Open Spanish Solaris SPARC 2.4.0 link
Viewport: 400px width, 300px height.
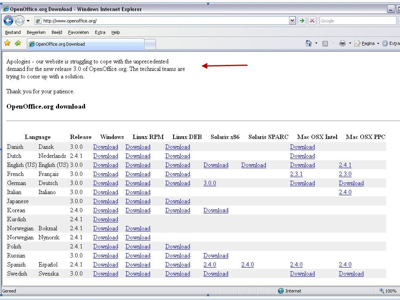pyautogui.click(x=248, y=265)
